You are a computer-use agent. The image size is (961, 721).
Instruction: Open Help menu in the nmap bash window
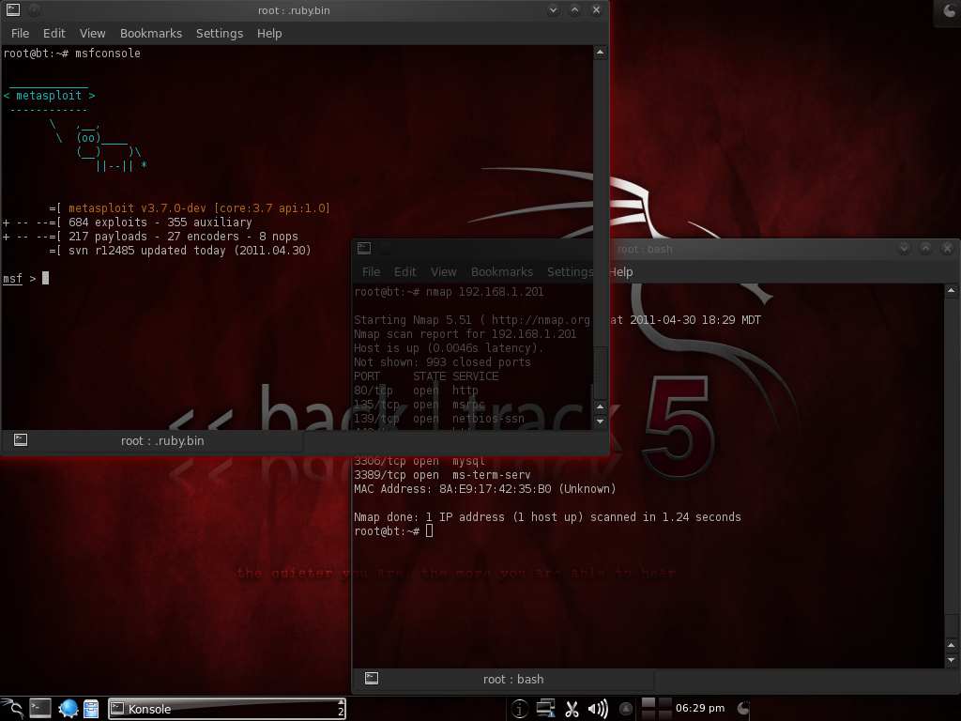[x=620, y=271]
